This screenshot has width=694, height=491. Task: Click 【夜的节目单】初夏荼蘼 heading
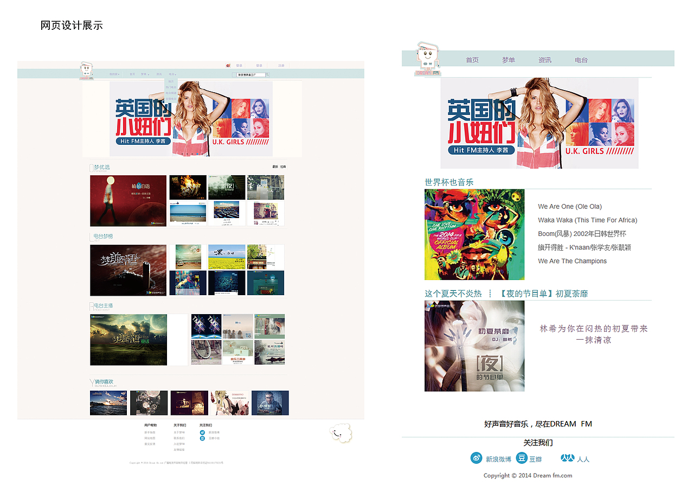pyautogui.click(x=543, y=294)
